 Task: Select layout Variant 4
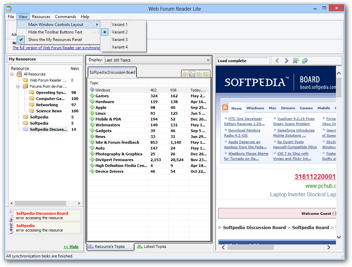(x=123, y=47)
